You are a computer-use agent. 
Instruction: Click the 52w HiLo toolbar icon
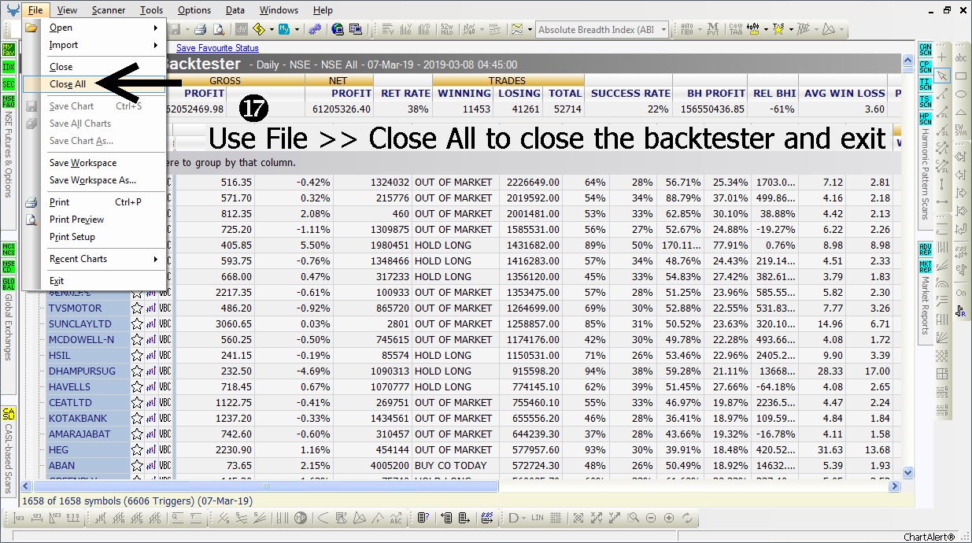(447, 30)
